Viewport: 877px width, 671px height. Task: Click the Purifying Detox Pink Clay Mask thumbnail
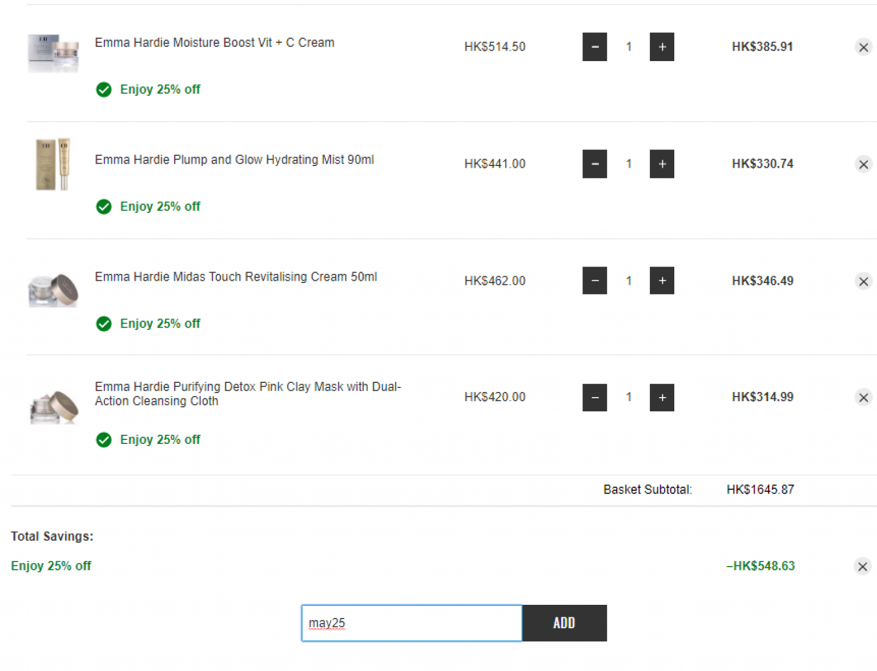pos(53,406)
